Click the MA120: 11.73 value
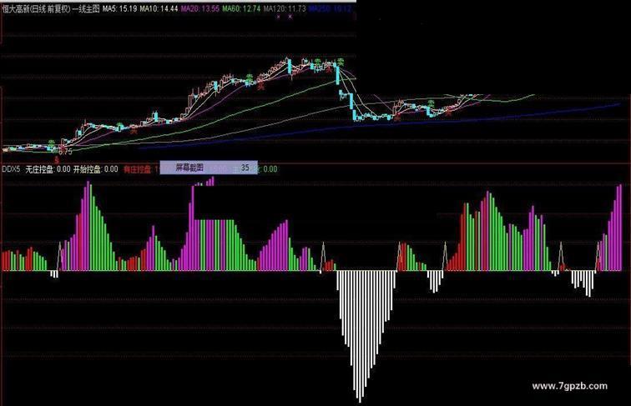631x406 pixels. (x=285, y=9)
